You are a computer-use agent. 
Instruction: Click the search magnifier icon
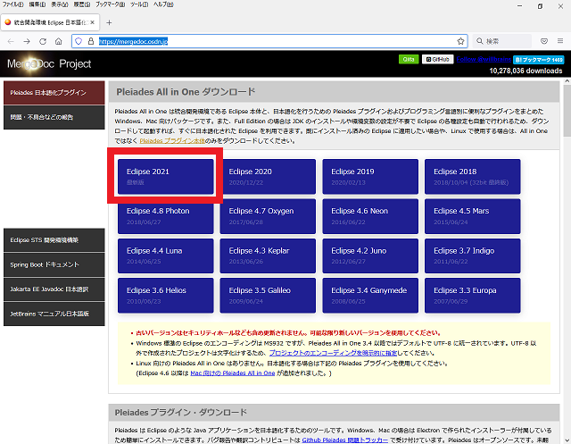pyautogui.click(x=480, y=41)
